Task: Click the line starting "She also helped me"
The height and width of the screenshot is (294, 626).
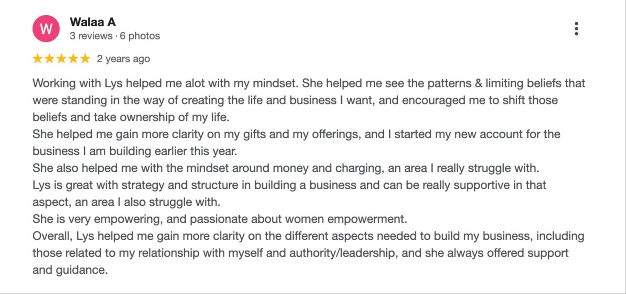Action: [286, 168]
